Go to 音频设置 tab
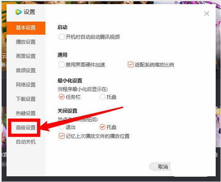This screenshot has height=182, width=221. (x=26, y=70)
